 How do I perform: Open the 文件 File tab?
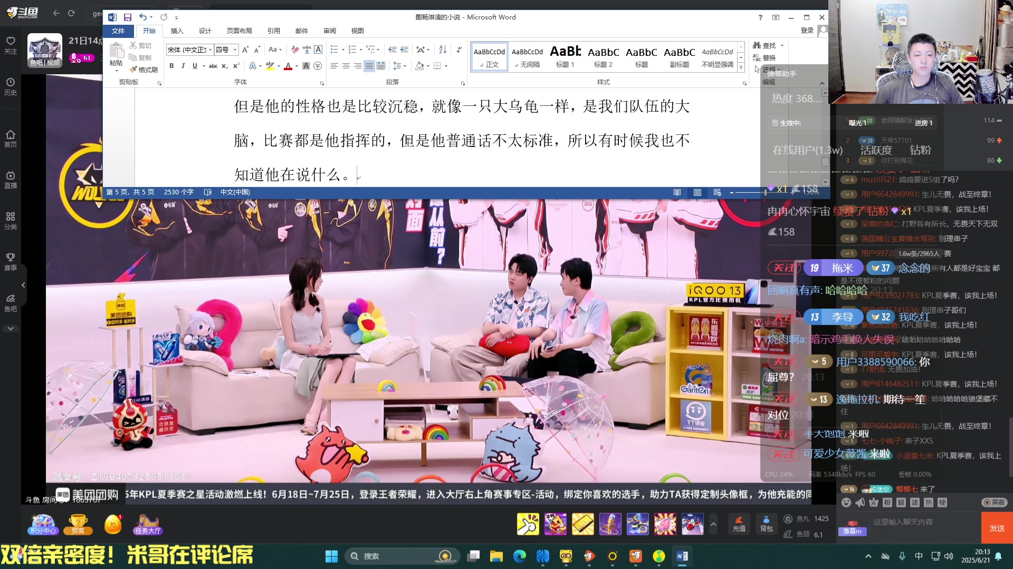pyautogui.click(x=118, y=31)
